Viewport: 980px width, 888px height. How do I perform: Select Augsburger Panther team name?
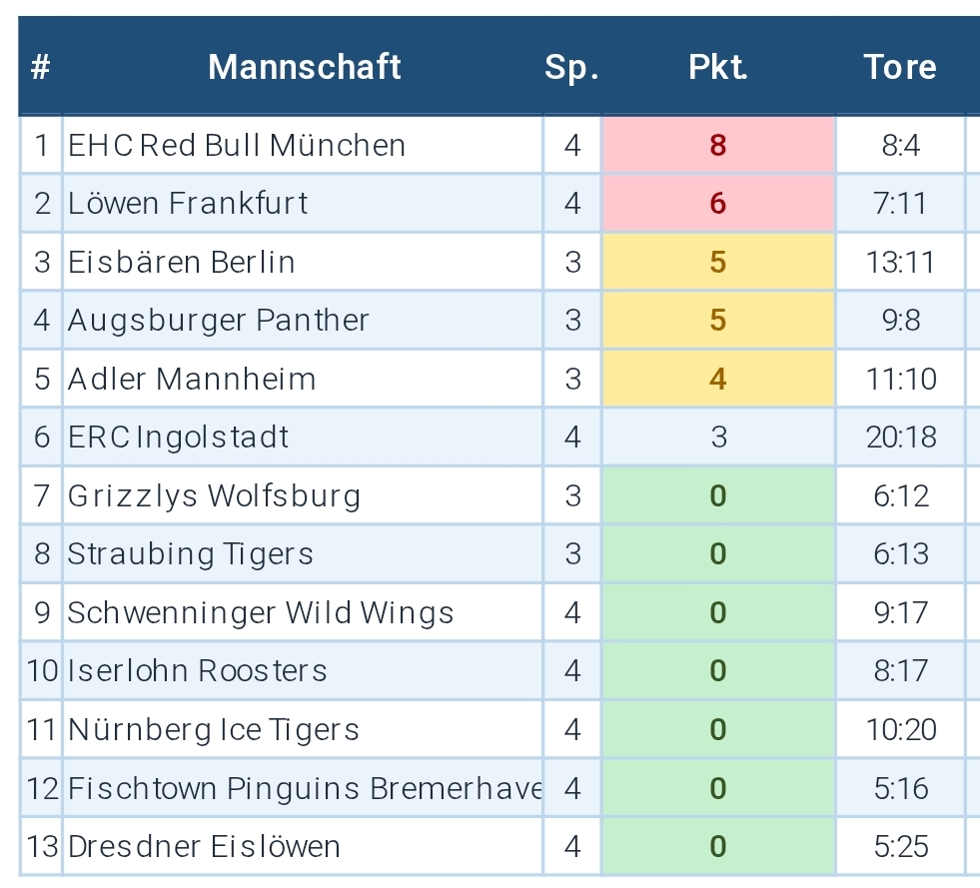pyautogui.click(x=219, y=321)
